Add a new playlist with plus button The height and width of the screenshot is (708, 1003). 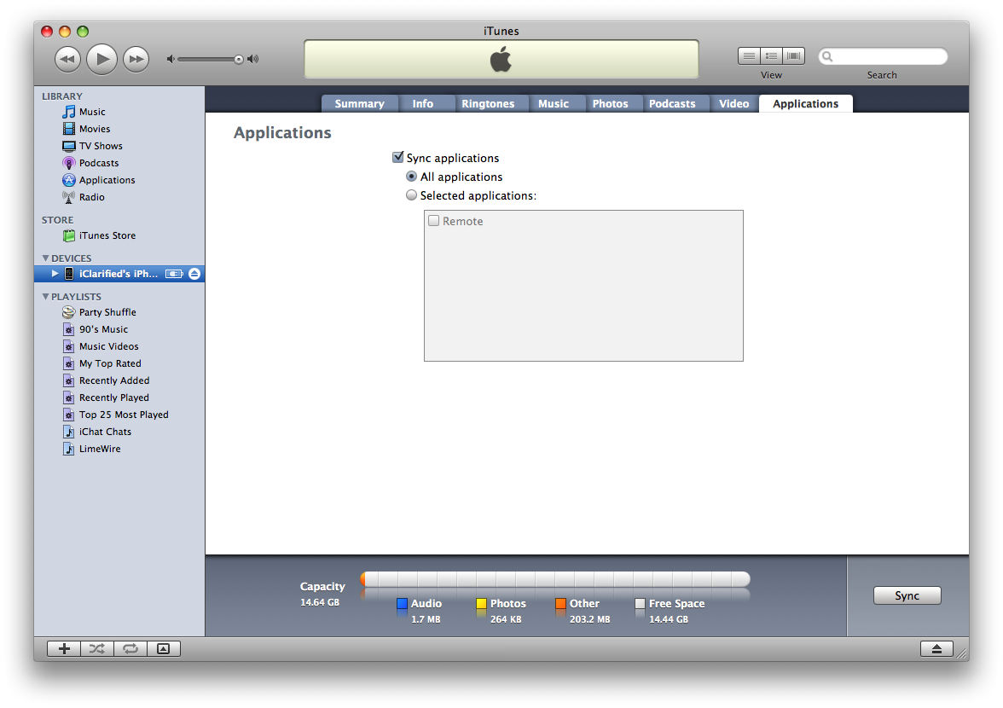click(64, 648)
